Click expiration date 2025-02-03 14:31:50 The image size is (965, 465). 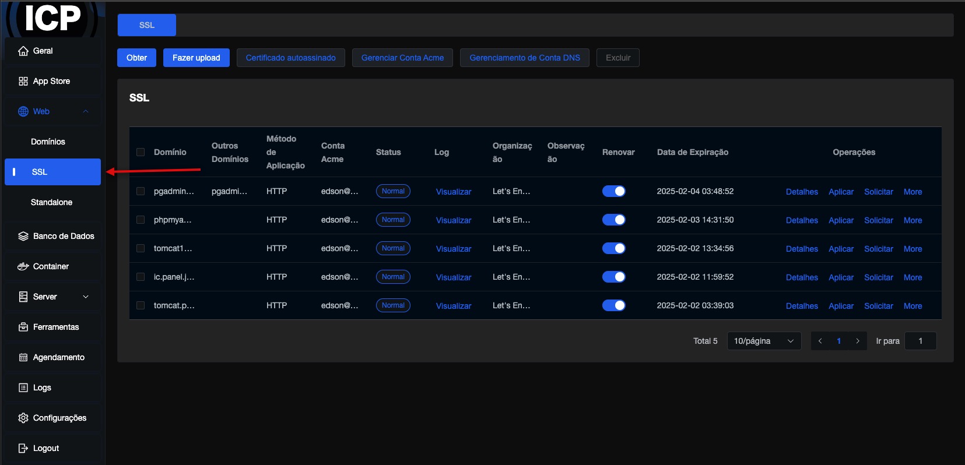pyautogui.click(x=695, y=220)
